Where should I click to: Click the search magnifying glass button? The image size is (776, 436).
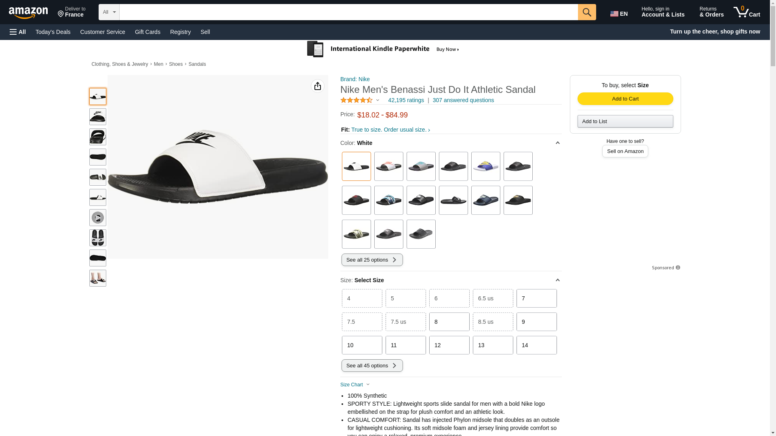tap(586, 12)
